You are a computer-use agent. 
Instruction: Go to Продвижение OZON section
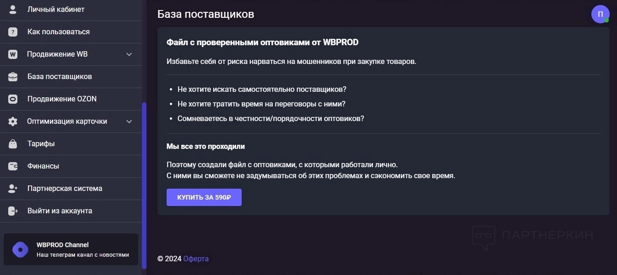point(62,99)
